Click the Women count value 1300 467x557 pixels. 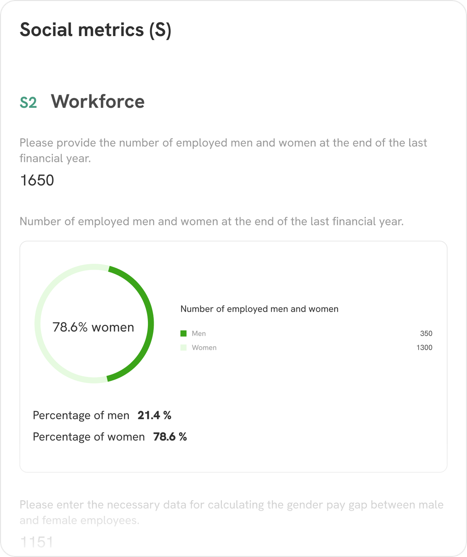coord(424,348)
